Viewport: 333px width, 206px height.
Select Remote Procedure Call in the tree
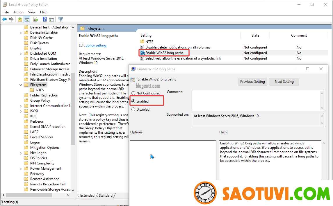[48, 184]
